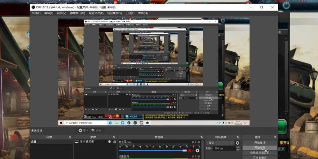Click the 桌面音频 label in the mixer
318x159 pixels.
pos(124,157)
